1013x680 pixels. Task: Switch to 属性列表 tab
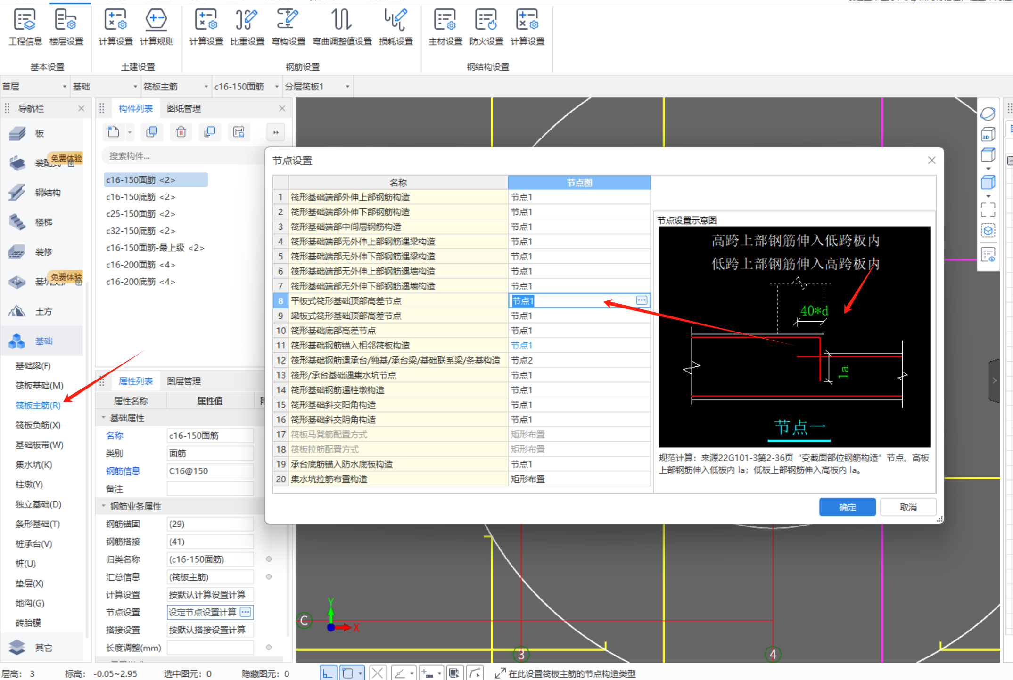136,381
